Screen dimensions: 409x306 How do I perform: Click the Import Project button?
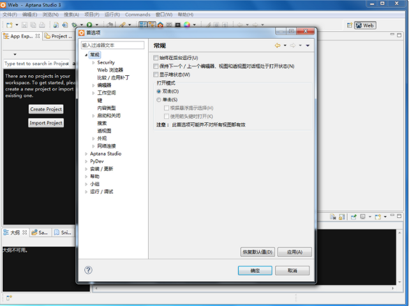[46, 123]
